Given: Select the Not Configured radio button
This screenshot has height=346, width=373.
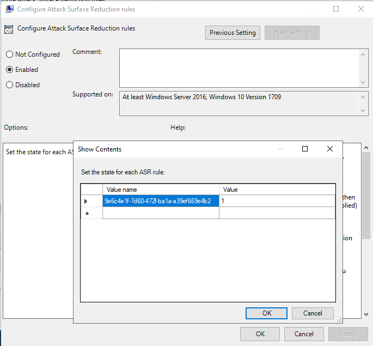Looking at the screenshot, I should click(9, 54).
